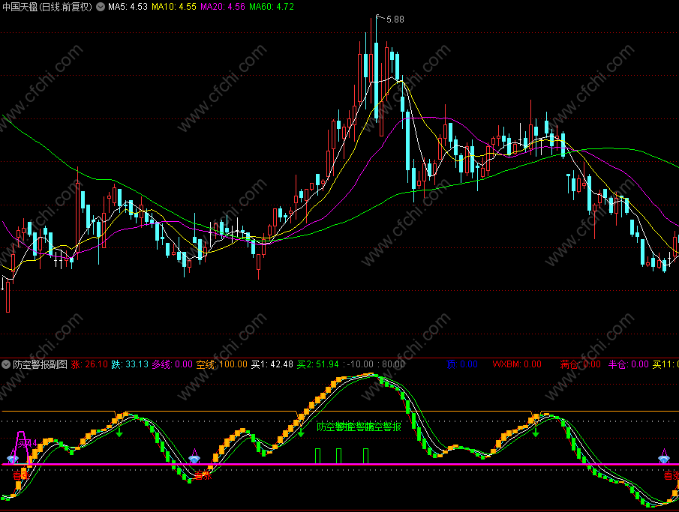Open the dropdown next to 中国天楹 title
679x512 pixels.
click(101, 7)
